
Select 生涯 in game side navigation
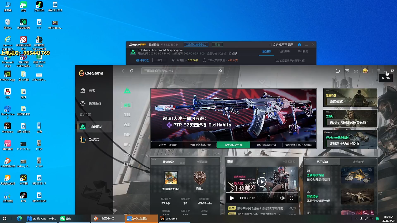tap(127, 115)
